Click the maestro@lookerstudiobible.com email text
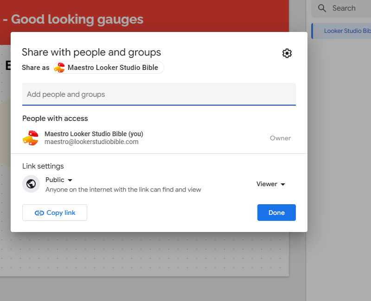 (x=91, y=142)
